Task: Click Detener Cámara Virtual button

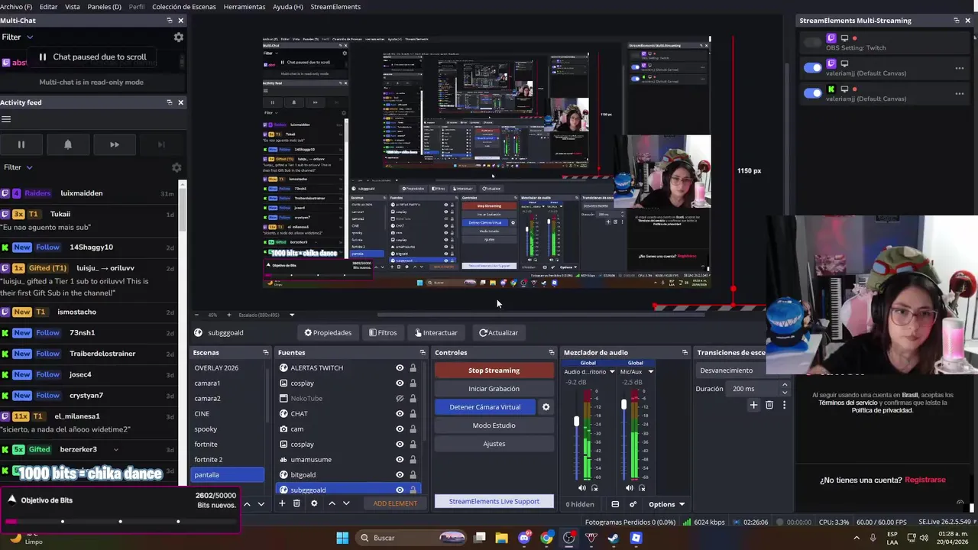Action: click(x=485, y=407)
